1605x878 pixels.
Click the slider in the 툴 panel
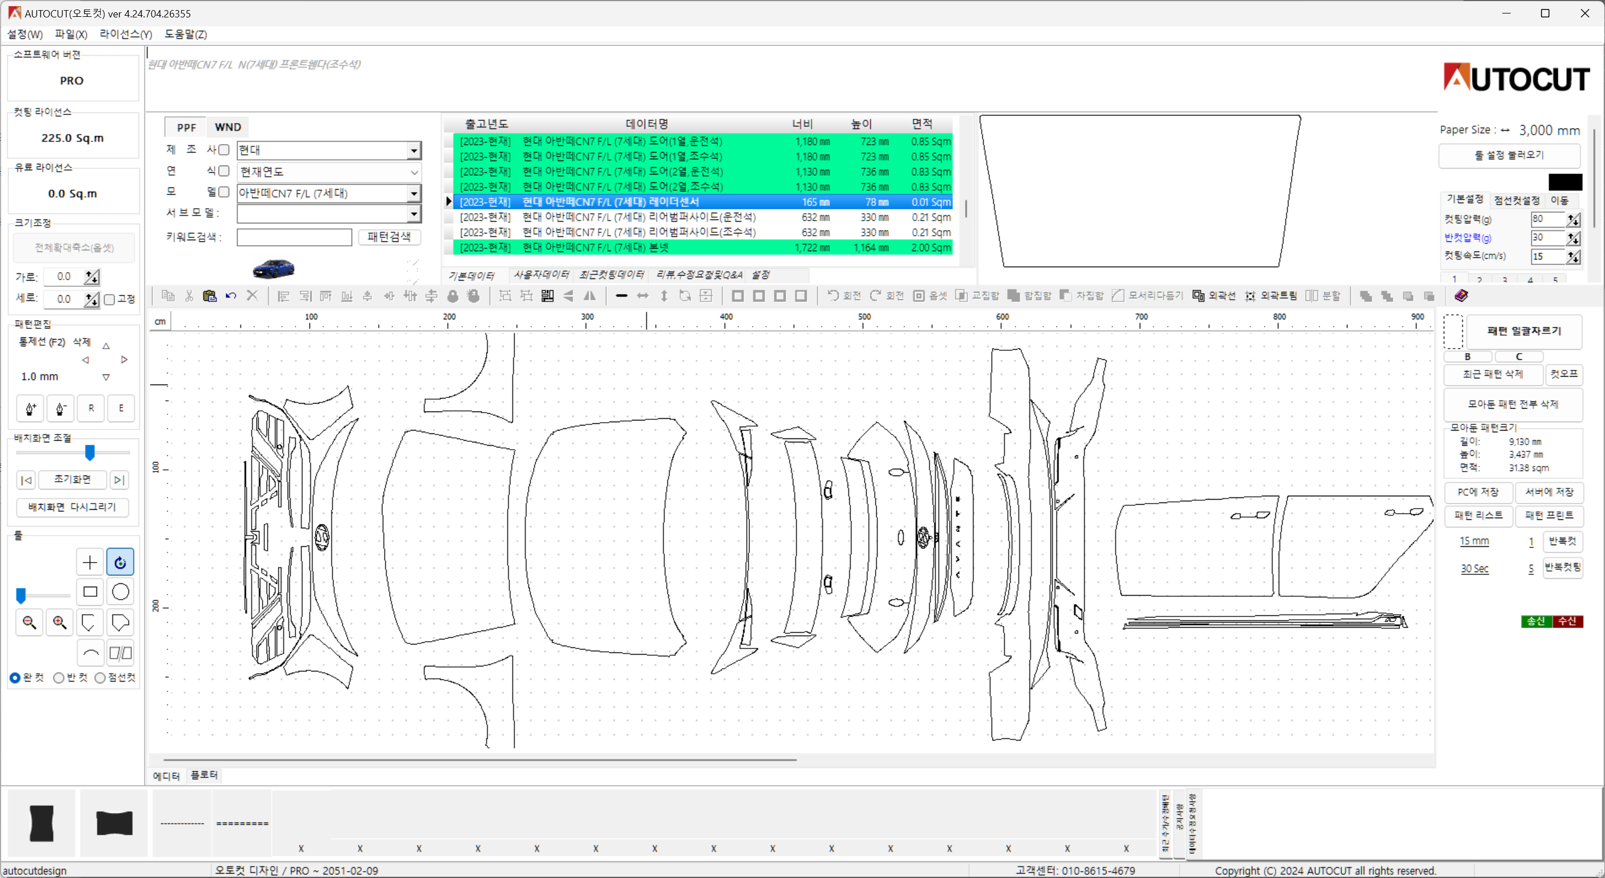click(21, 596)
